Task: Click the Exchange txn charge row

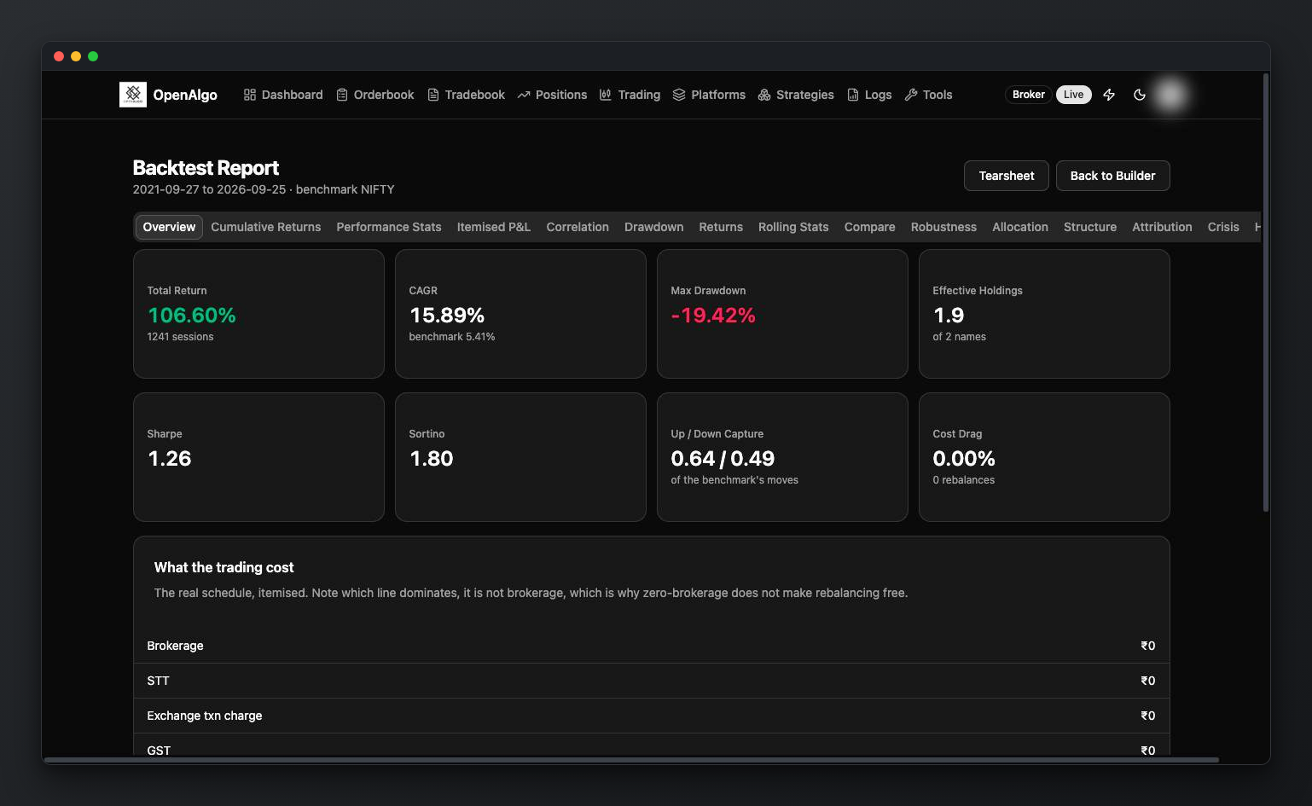Action: tap(652, 716)
